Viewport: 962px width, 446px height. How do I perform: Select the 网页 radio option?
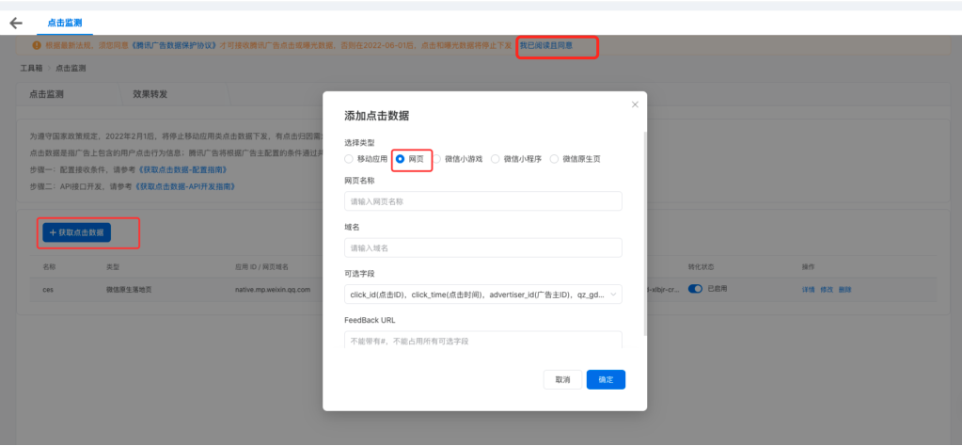401,159
